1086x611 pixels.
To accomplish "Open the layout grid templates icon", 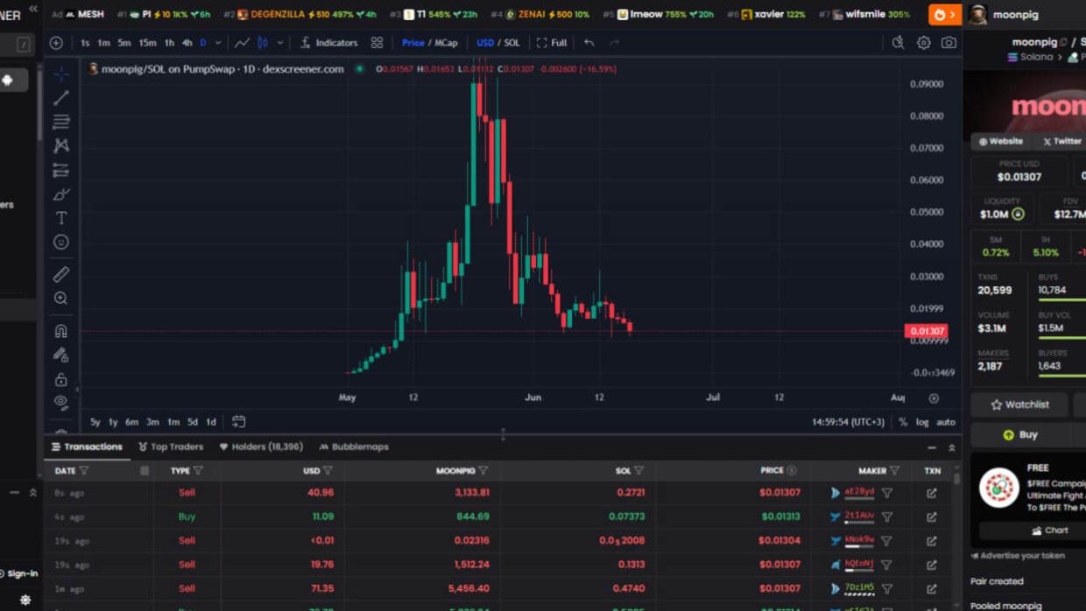I will pyautogui.click(x=377, y=43).
